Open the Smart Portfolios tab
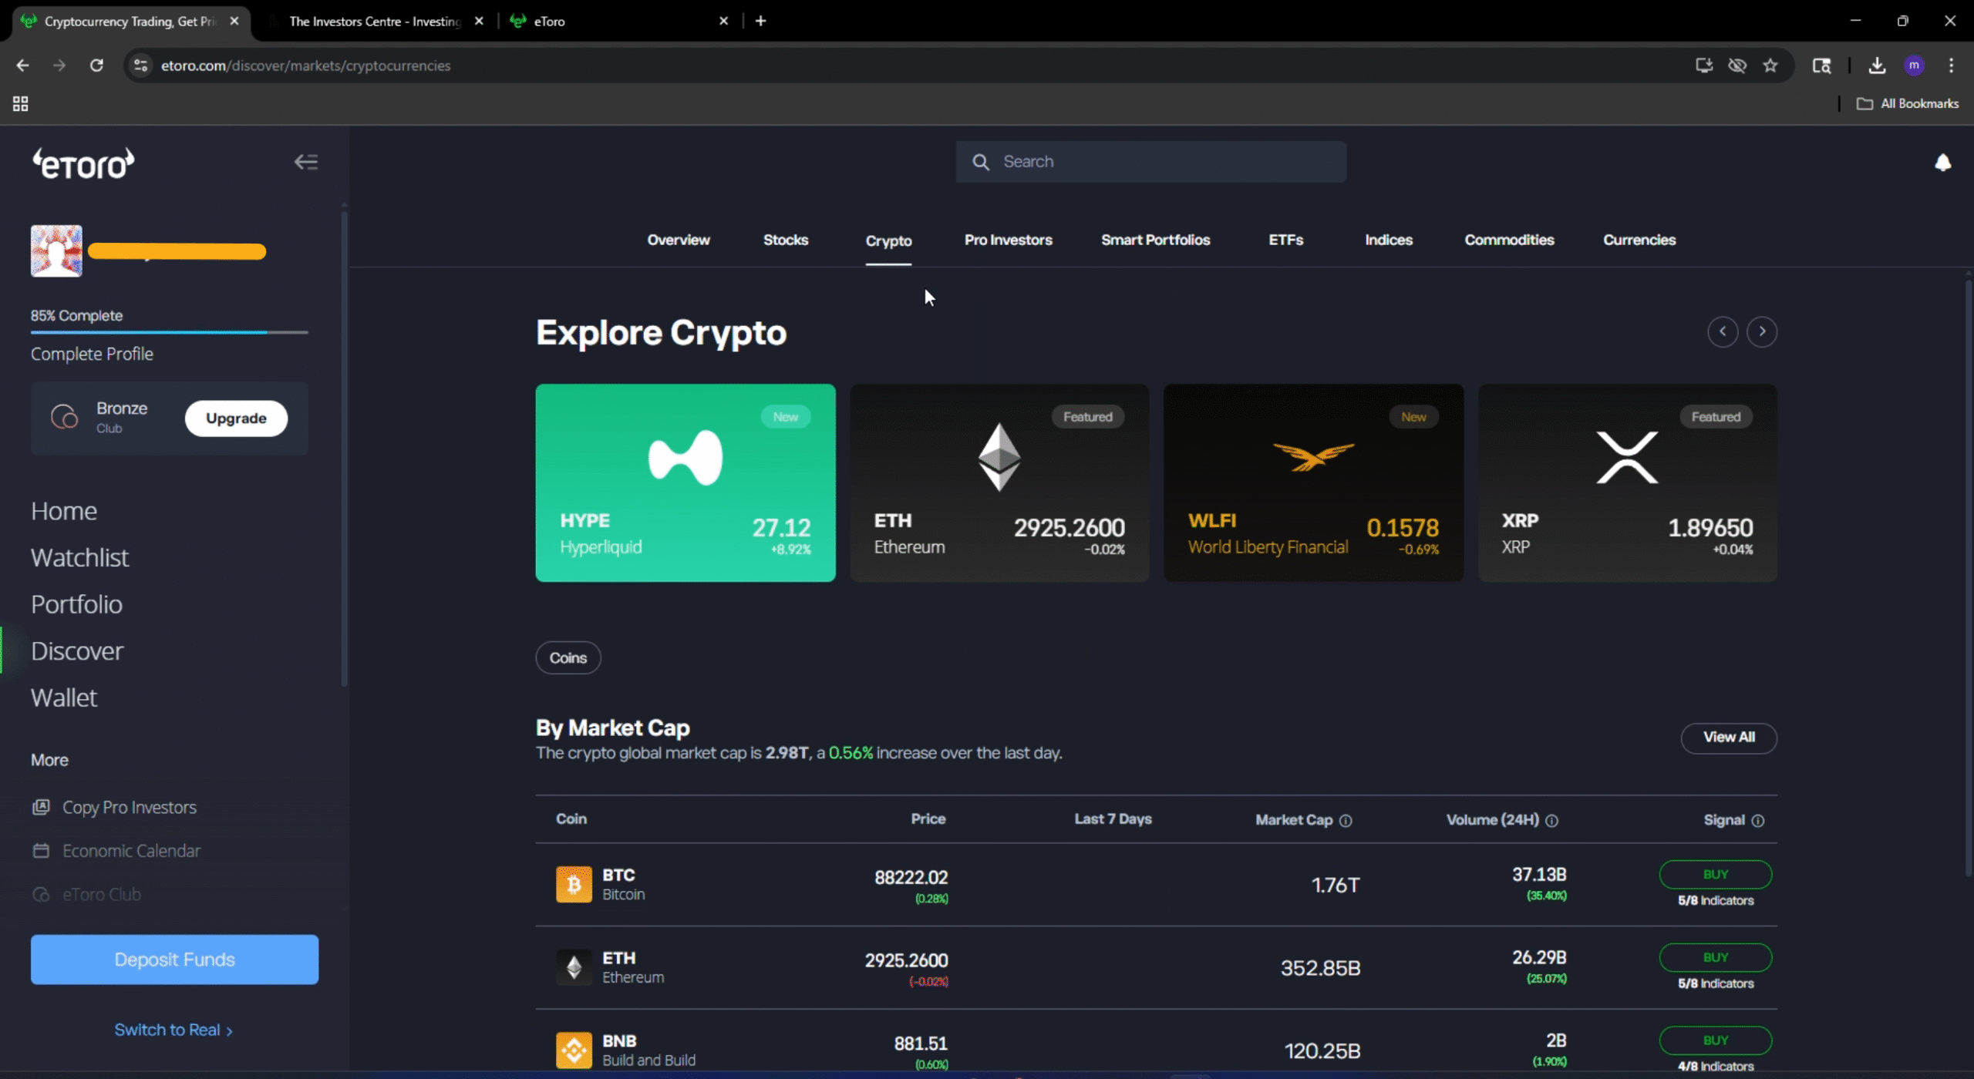This screenshot has height=1079, width=1974. pyautogui.click(x=1155, y=240)
